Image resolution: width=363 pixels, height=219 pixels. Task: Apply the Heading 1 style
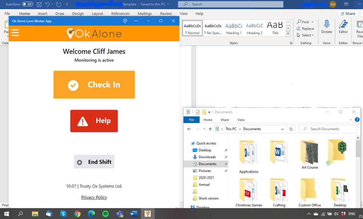pos(234,28)
